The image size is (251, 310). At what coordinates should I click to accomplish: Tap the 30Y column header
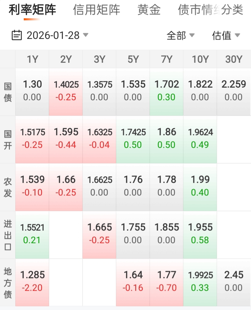coord(234,60)
